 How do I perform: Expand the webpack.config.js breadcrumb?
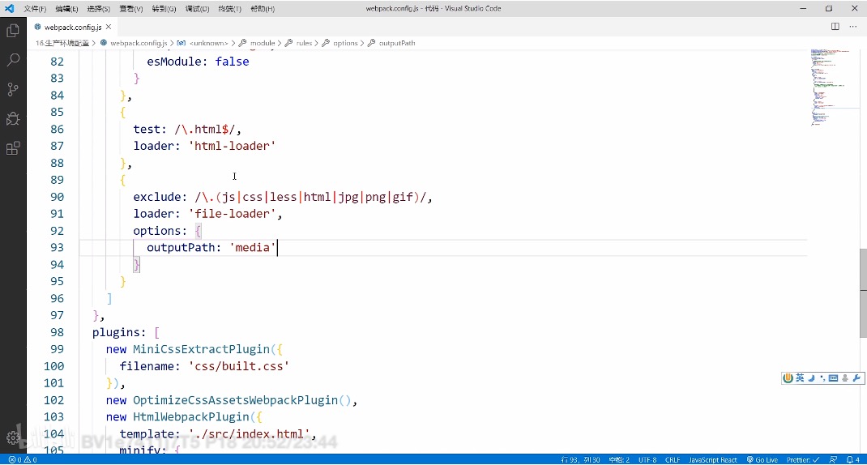point(134,43)
